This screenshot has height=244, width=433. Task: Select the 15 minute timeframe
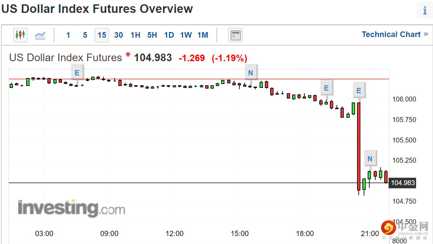tap(102, 35)
